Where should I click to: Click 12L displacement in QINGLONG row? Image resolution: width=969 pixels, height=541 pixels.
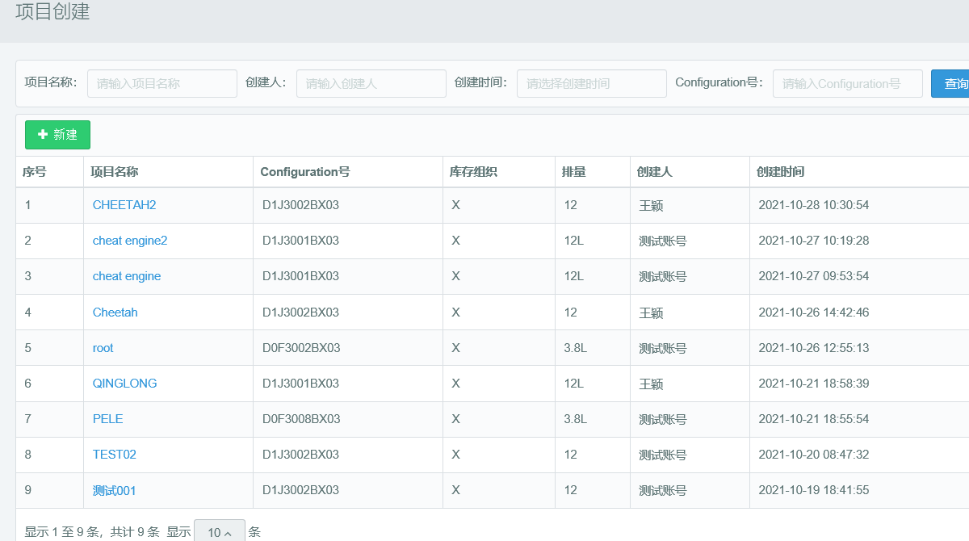pos(574,384)
